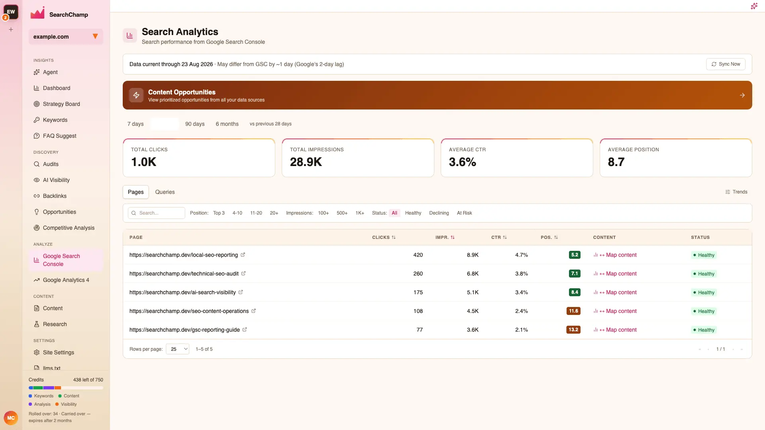Viewport: 765px width, 430px height.
Task: Filter status by At Risk
Action: click(465, 213)
